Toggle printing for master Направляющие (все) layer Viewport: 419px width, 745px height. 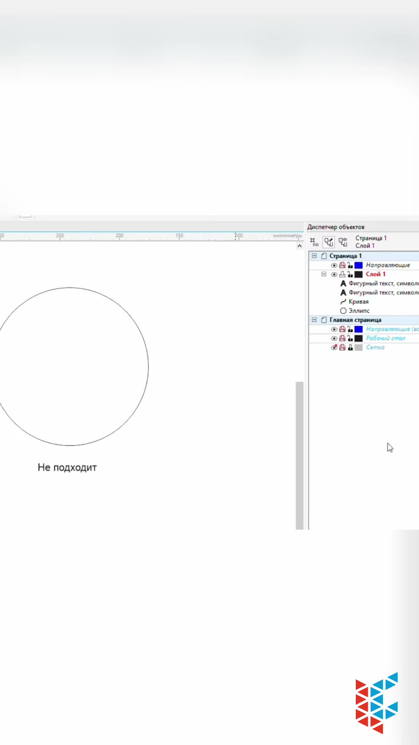(x=342, y=329)
